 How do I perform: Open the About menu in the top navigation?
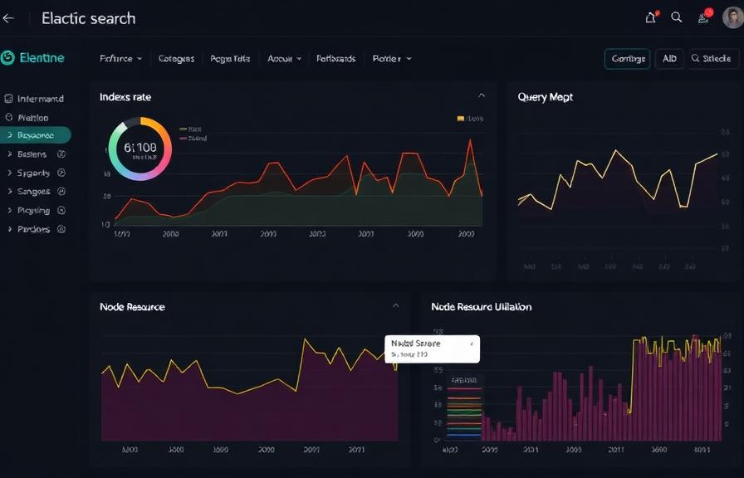point(283,58)
